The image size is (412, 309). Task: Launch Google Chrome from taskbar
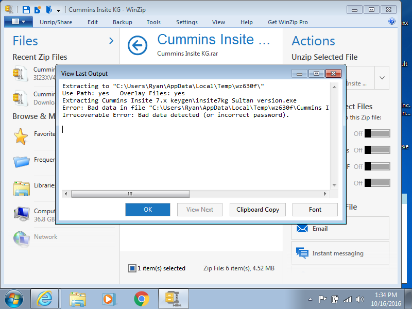(x=141, y=299)
